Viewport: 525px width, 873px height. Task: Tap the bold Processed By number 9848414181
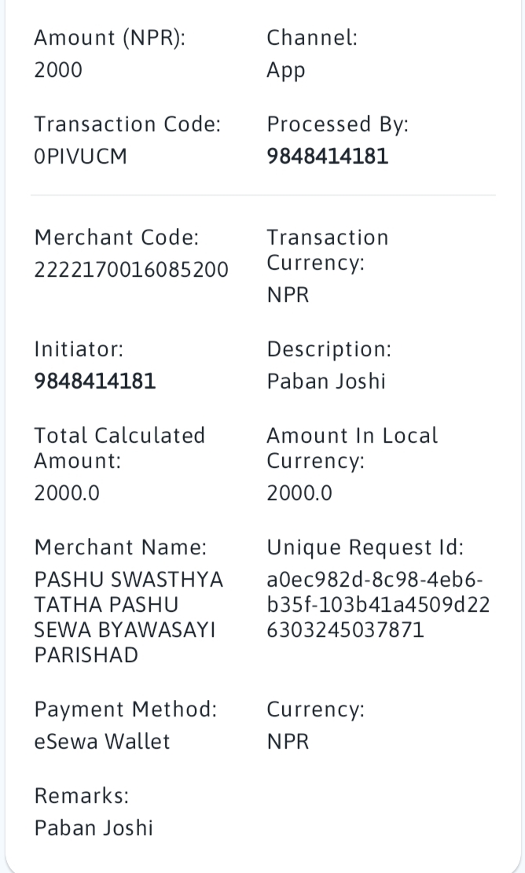327,157
